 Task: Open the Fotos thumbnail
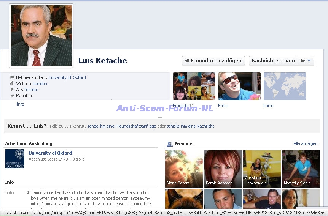tap(239, 86)
